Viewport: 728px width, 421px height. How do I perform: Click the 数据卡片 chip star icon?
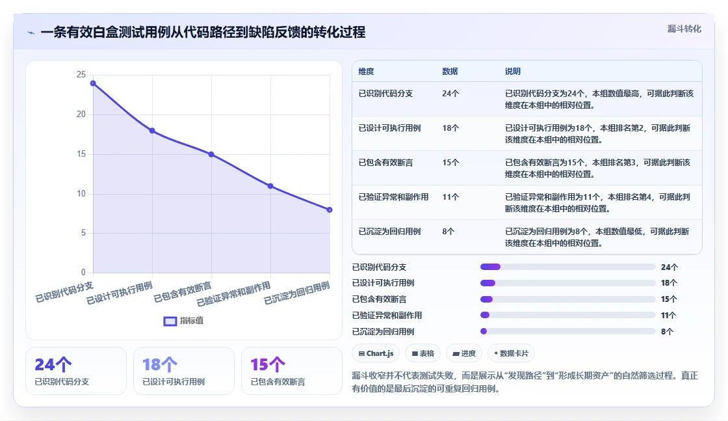click(496, 353)
